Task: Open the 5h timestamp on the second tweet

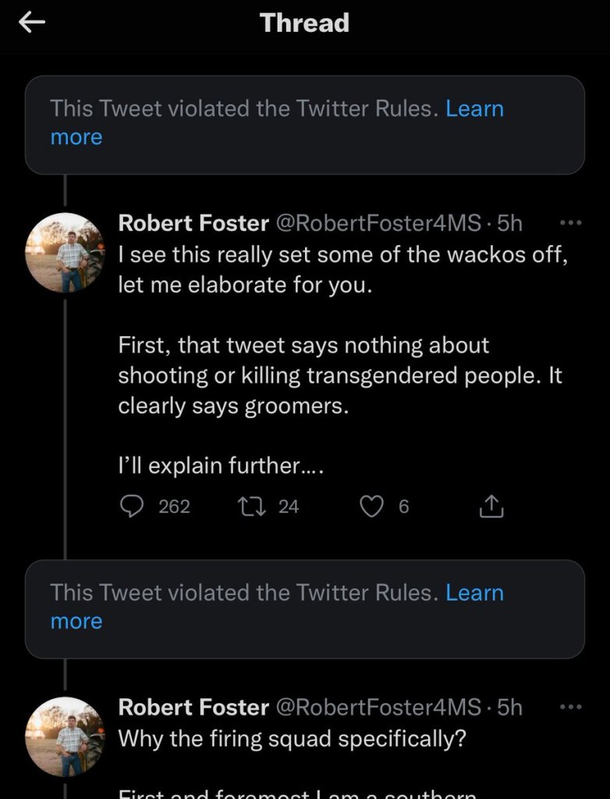Action: point(510,707)
